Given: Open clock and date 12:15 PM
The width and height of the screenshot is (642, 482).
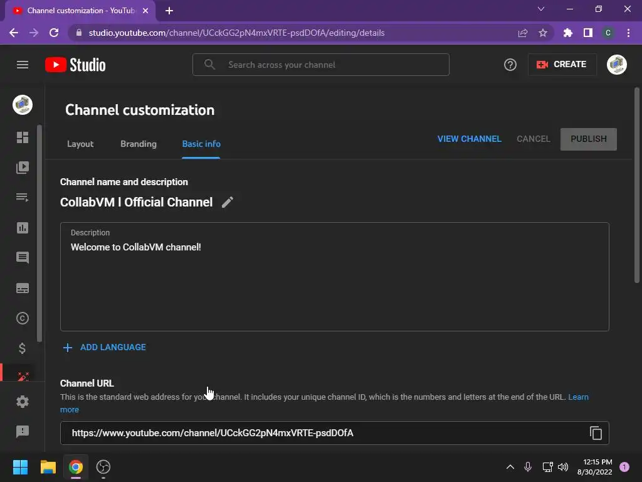Looking at the screenshot, I should [595, 467].
